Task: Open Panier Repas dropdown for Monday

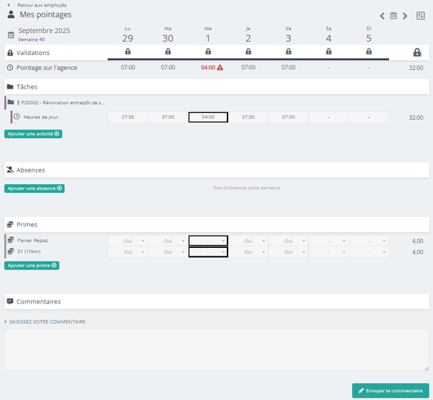Action: [128, 241]
